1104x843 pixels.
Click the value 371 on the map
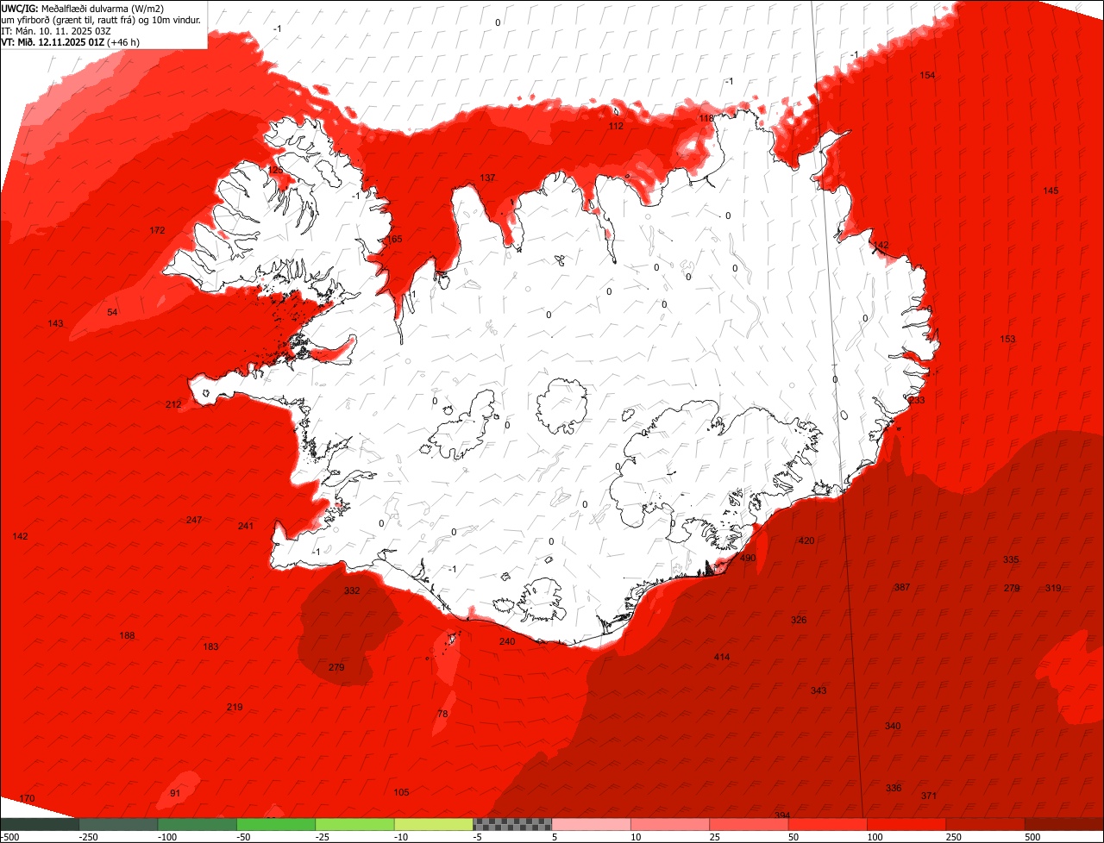point(929,796)
